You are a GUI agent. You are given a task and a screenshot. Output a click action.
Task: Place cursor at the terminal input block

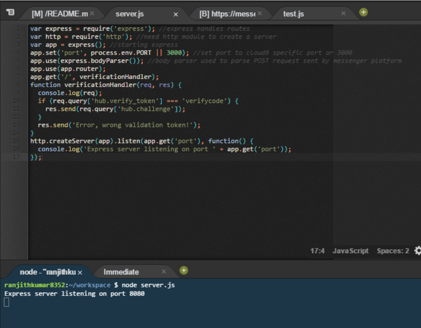7,302
